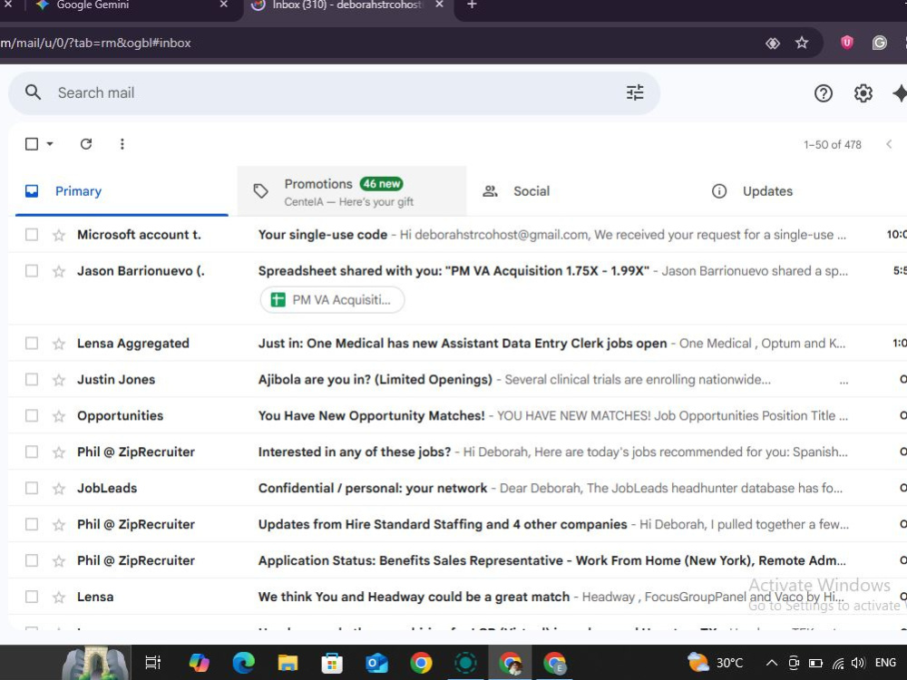Open the Ask Gemini sparkle icon
Viewport: 907px width, 680px height.
(x=900, y=93)
